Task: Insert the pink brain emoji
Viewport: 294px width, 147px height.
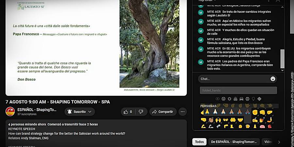Action: tap(263, 126)
